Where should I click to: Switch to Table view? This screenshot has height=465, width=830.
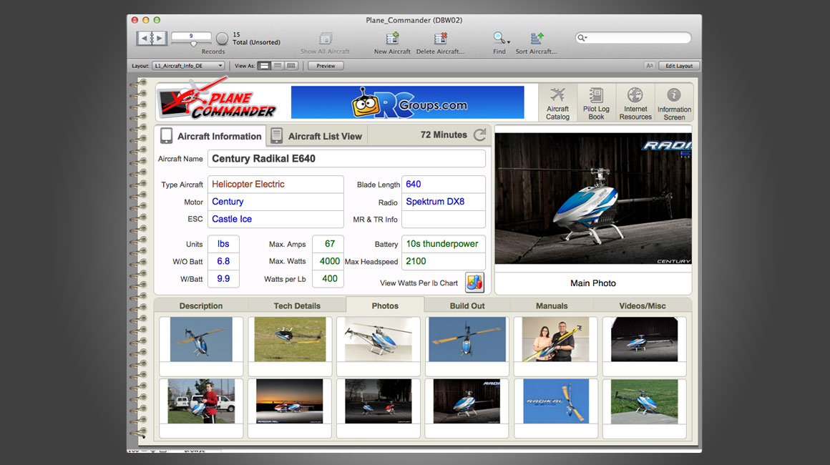click(x=290, y=66)
